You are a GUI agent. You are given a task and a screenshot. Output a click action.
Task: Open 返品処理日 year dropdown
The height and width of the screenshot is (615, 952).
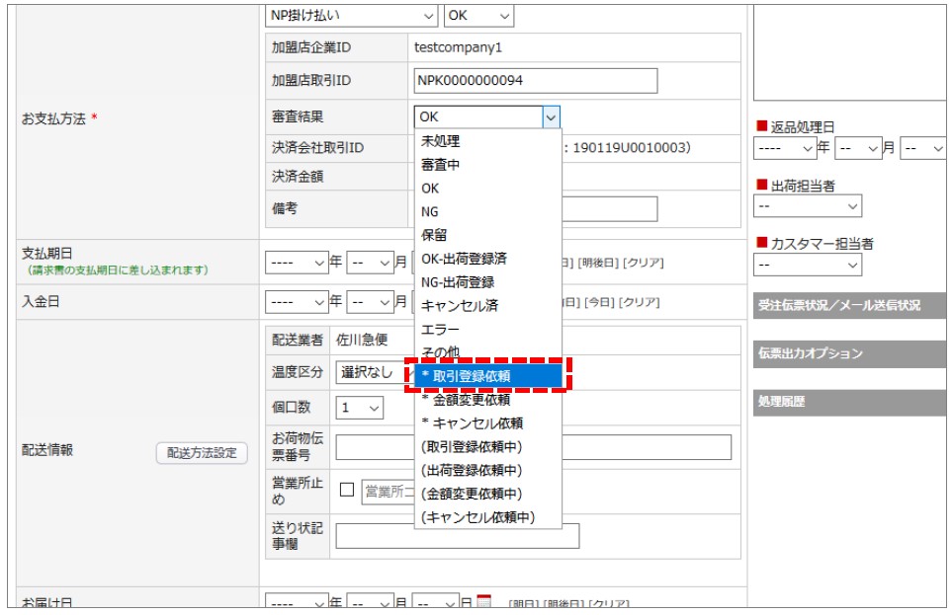(x=784, y=149)
